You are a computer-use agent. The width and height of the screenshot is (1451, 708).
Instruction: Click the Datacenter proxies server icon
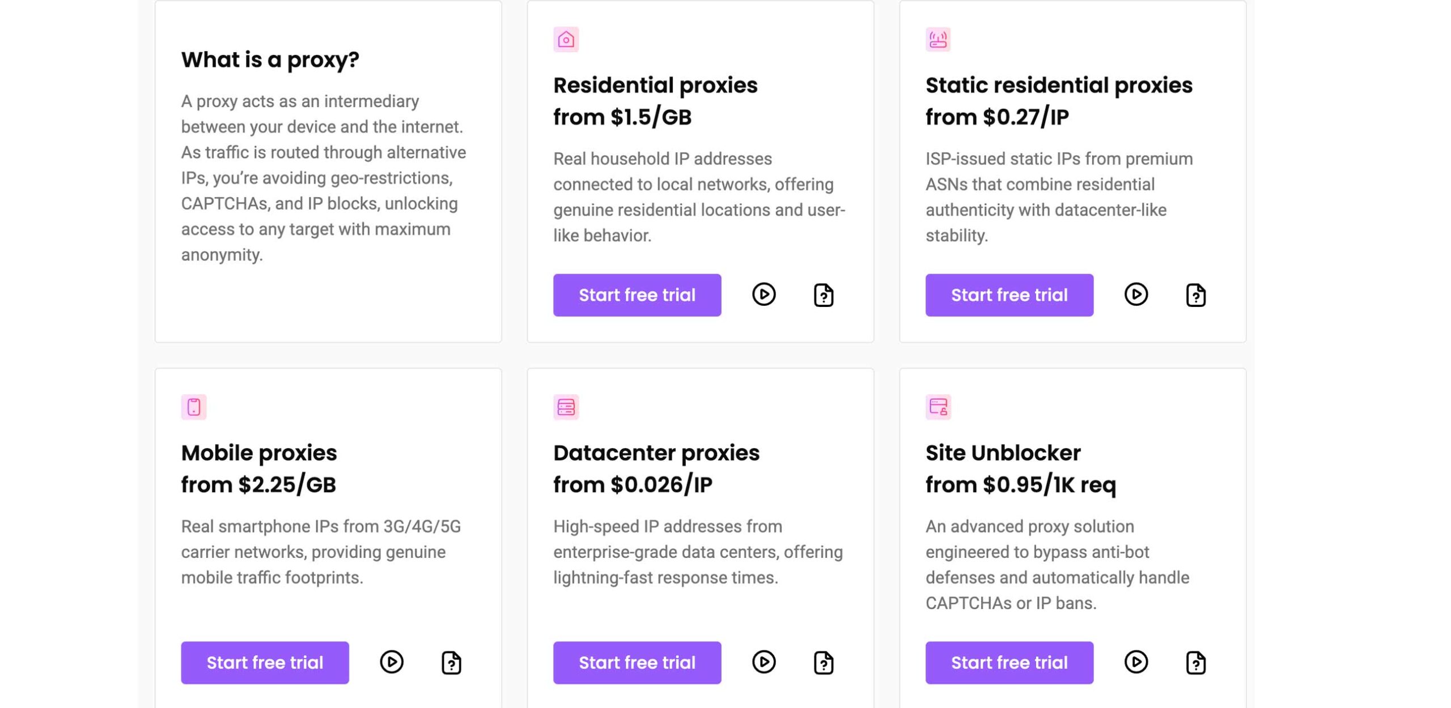click(x=566, y=407)
